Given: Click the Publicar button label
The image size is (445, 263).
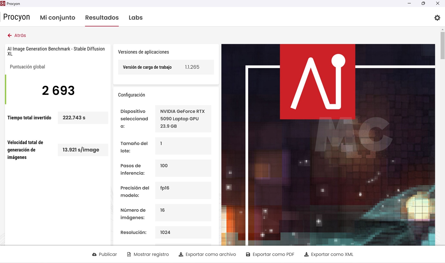Looking at the screenshot, I should click(108, 254).
